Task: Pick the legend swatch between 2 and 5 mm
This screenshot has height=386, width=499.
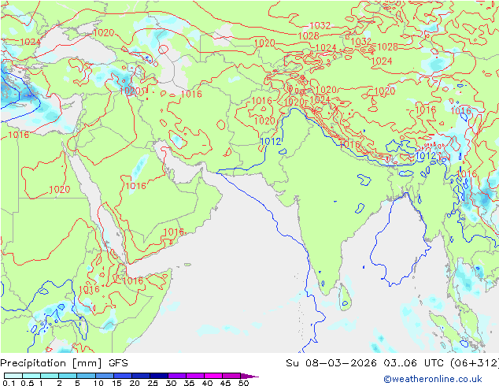Action: click(x=68, y=376)
